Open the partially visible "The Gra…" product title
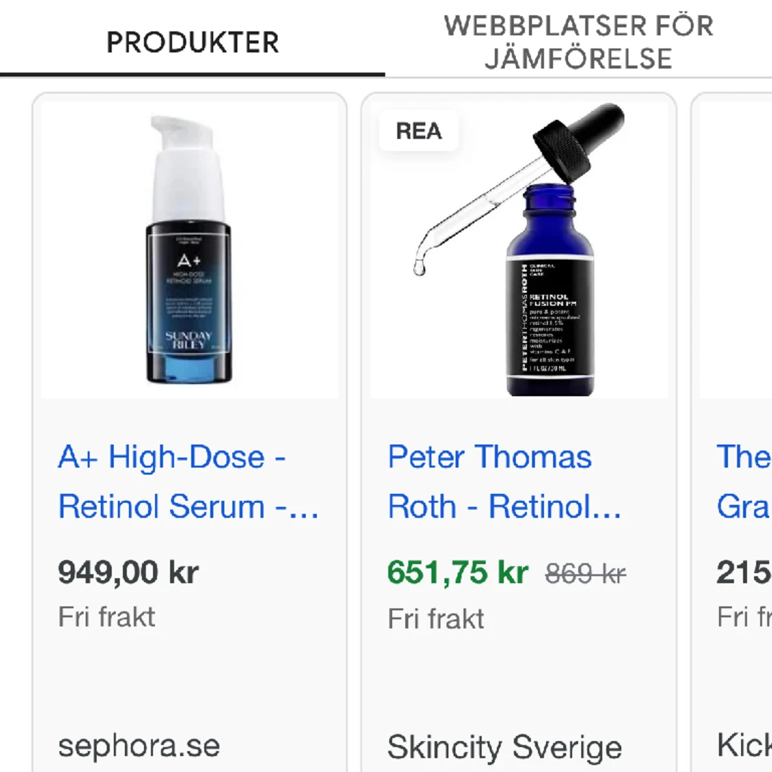This screenshot has height=772, width=772. click(743, 482)
